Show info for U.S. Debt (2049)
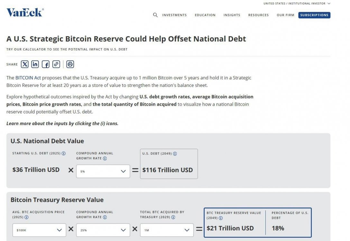This screenshot has height=241, width=350. coord(175,154)
